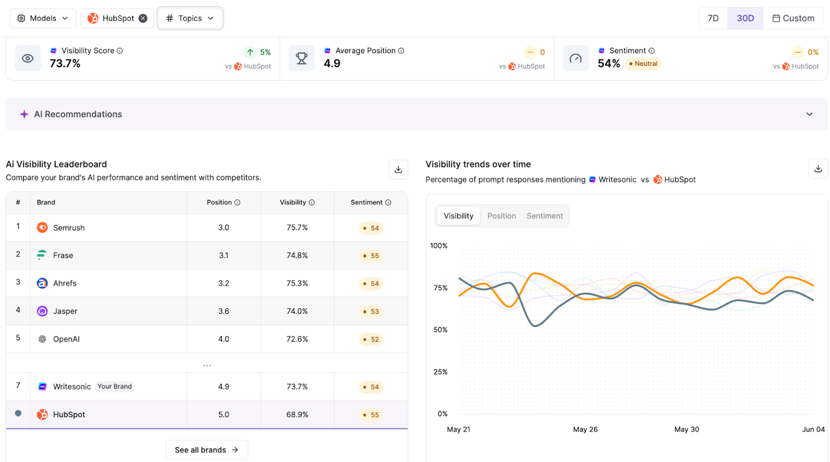Click Writesonic position value 4.9

[x=223, y=386]
